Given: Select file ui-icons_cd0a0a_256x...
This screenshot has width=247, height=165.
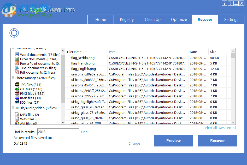Looking at the screenshot, I should (89, 74).
